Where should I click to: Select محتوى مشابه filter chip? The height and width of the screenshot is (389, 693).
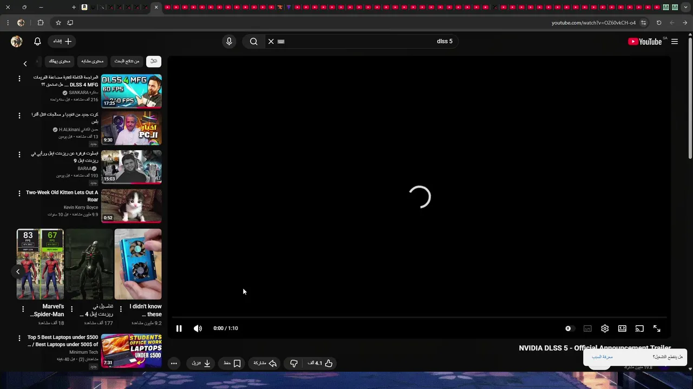pos(92,62)
